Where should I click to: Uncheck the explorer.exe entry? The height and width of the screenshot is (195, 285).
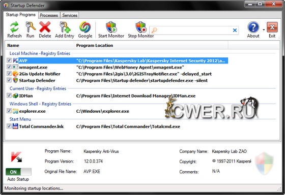coord(9,111)
